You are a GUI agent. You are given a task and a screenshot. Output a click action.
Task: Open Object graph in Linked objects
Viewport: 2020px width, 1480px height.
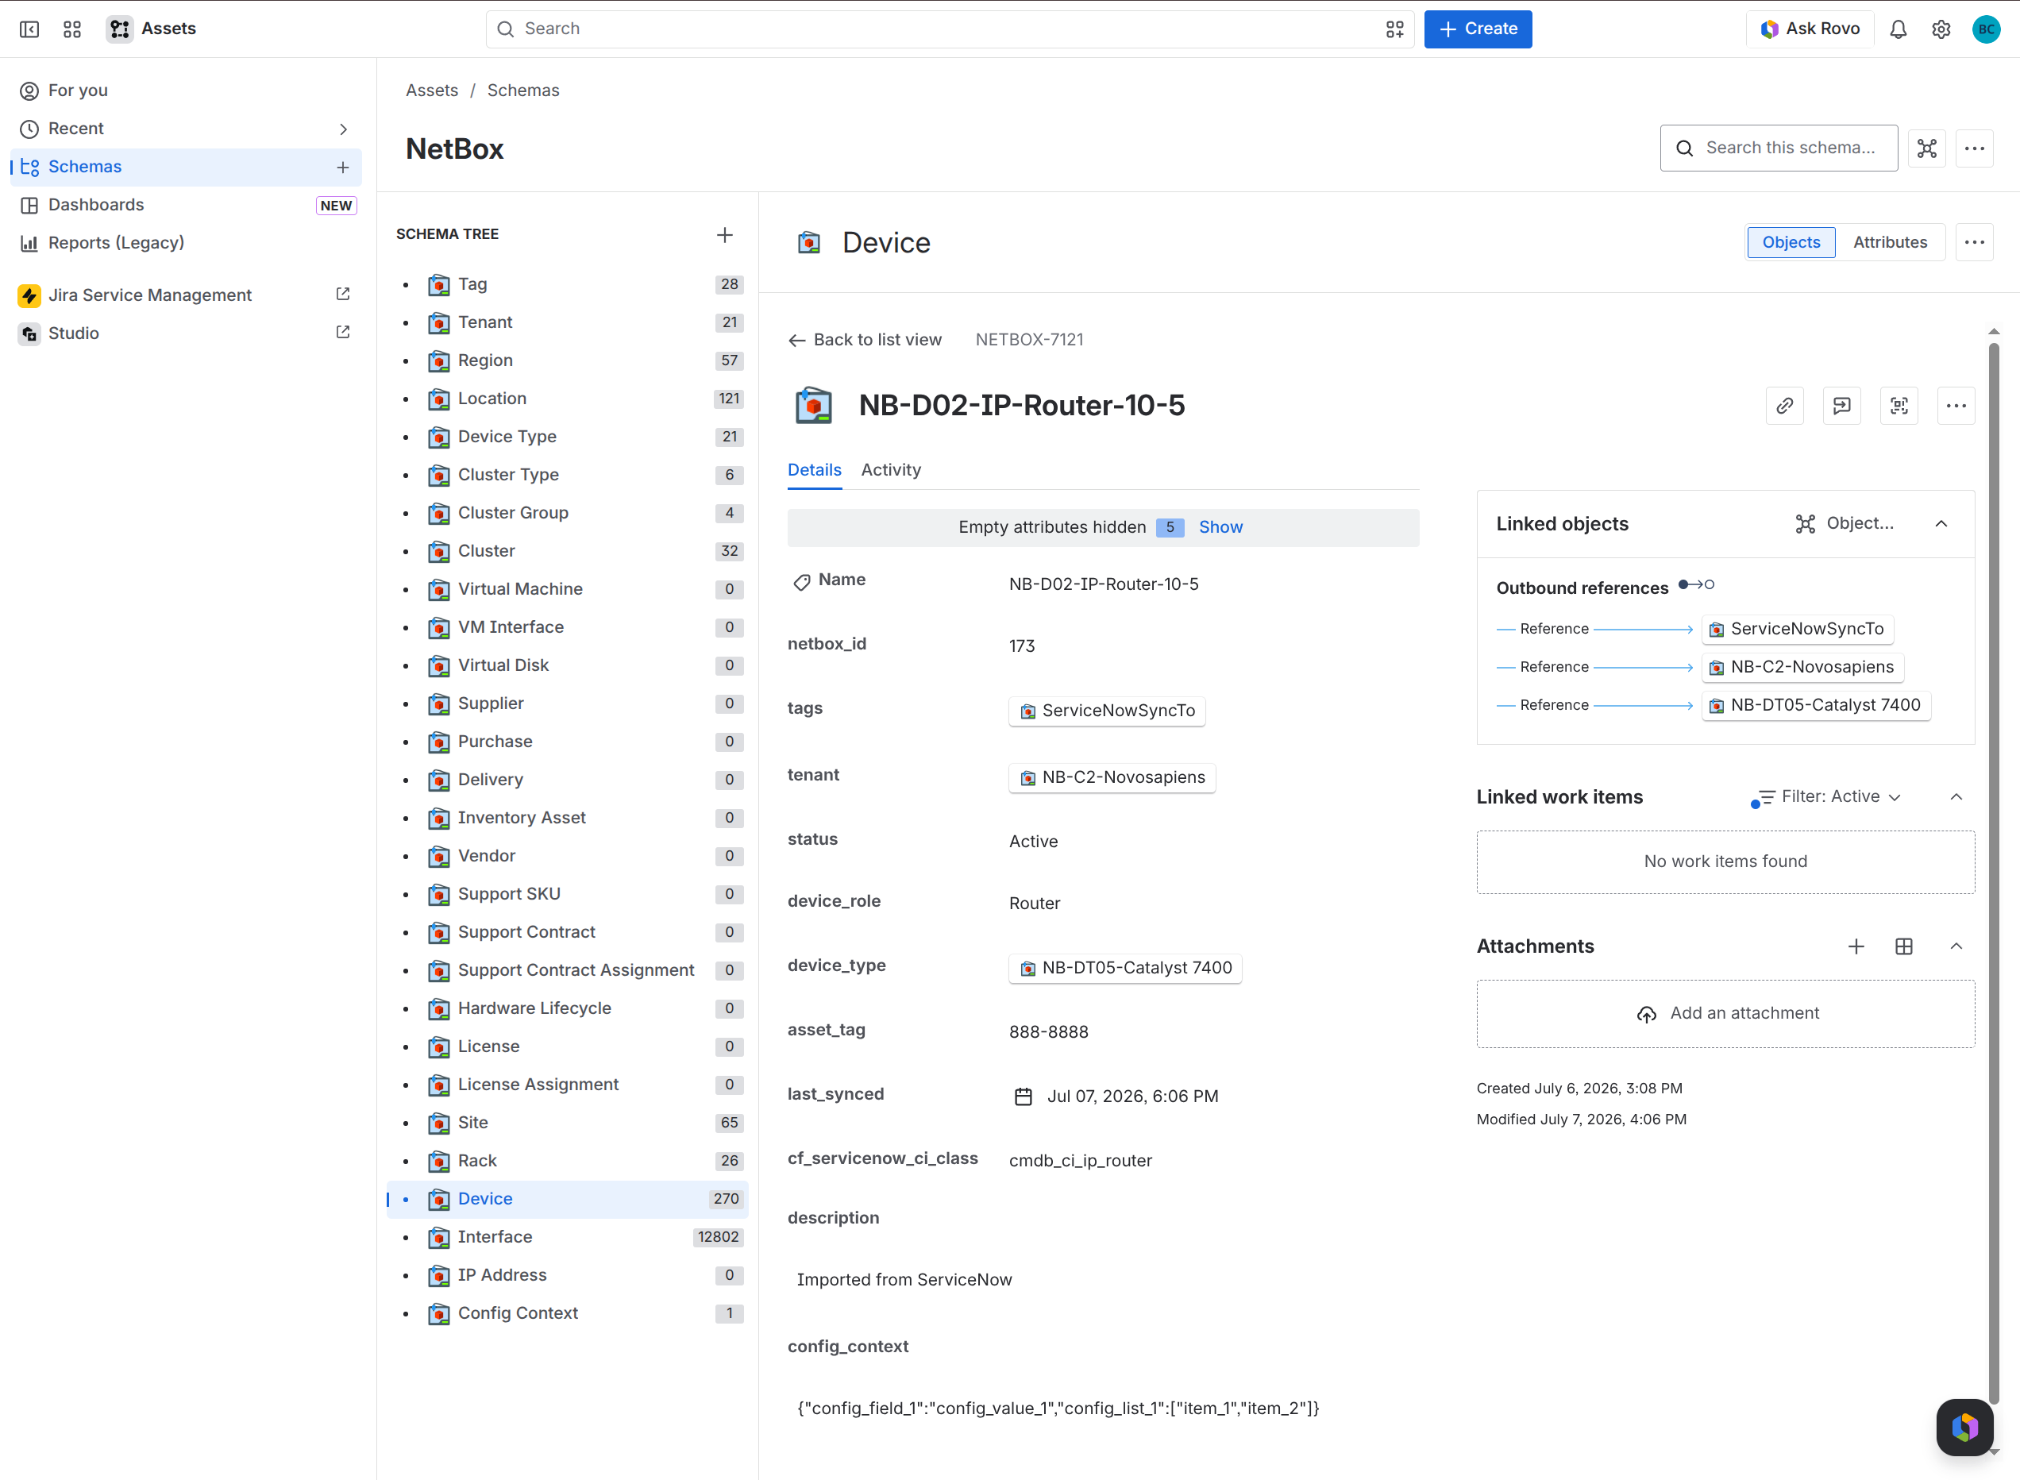tap(1845, 524)
